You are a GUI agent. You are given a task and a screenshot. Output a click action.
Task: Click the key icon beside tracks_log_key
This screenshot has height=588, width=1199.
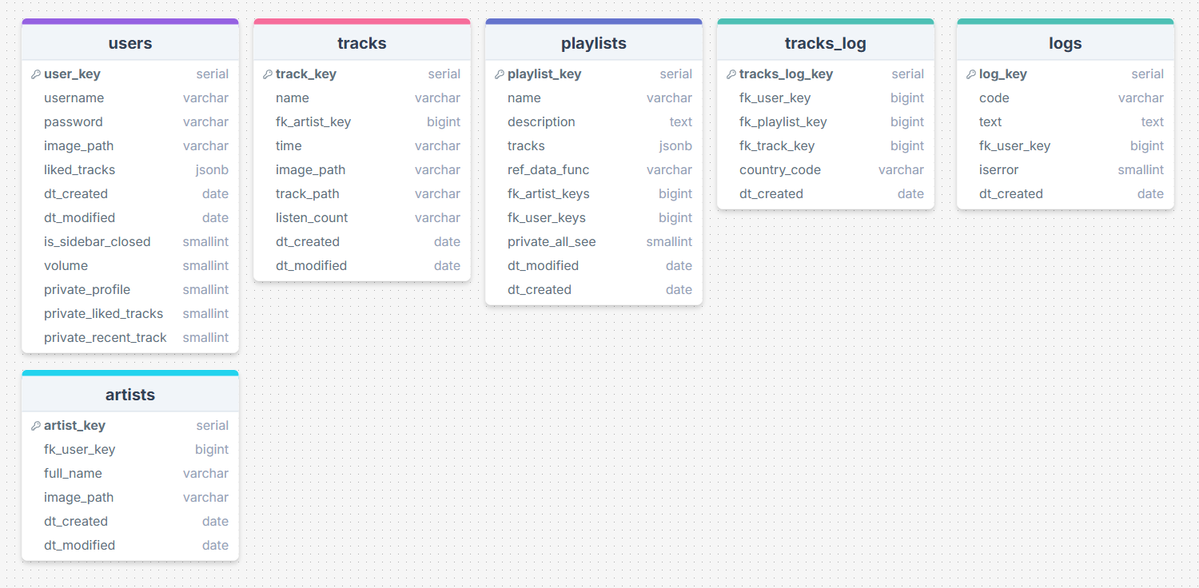coord(731,74)
